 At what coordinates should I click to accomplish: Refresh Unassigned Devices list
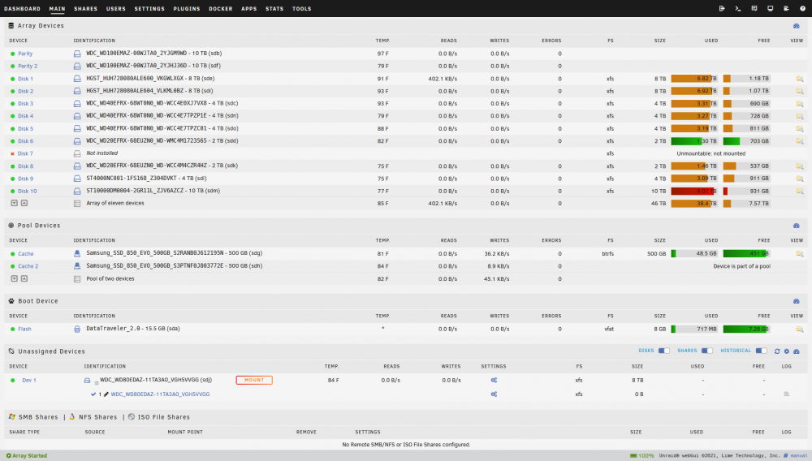tap(777, 351)
